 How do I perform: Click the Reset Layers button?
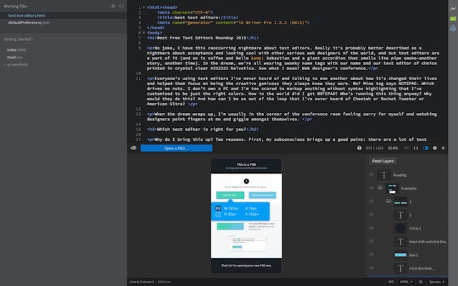pos(383,161)
